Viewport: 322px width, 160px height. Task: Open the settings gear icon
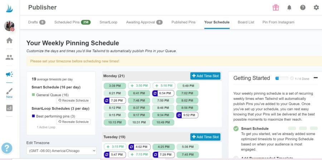tap(316, 8)
